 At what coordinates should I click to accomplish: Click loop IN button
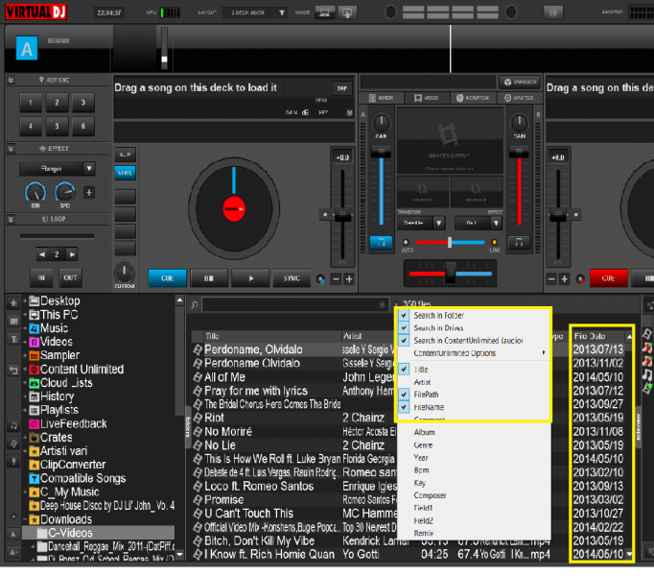click(41, 277)
